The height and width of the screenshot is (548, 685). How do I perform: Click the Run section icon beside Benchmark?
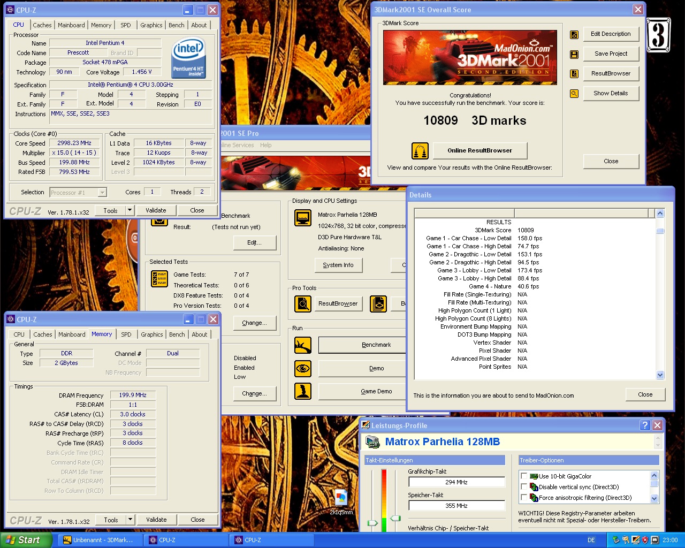tap(303, 345)
